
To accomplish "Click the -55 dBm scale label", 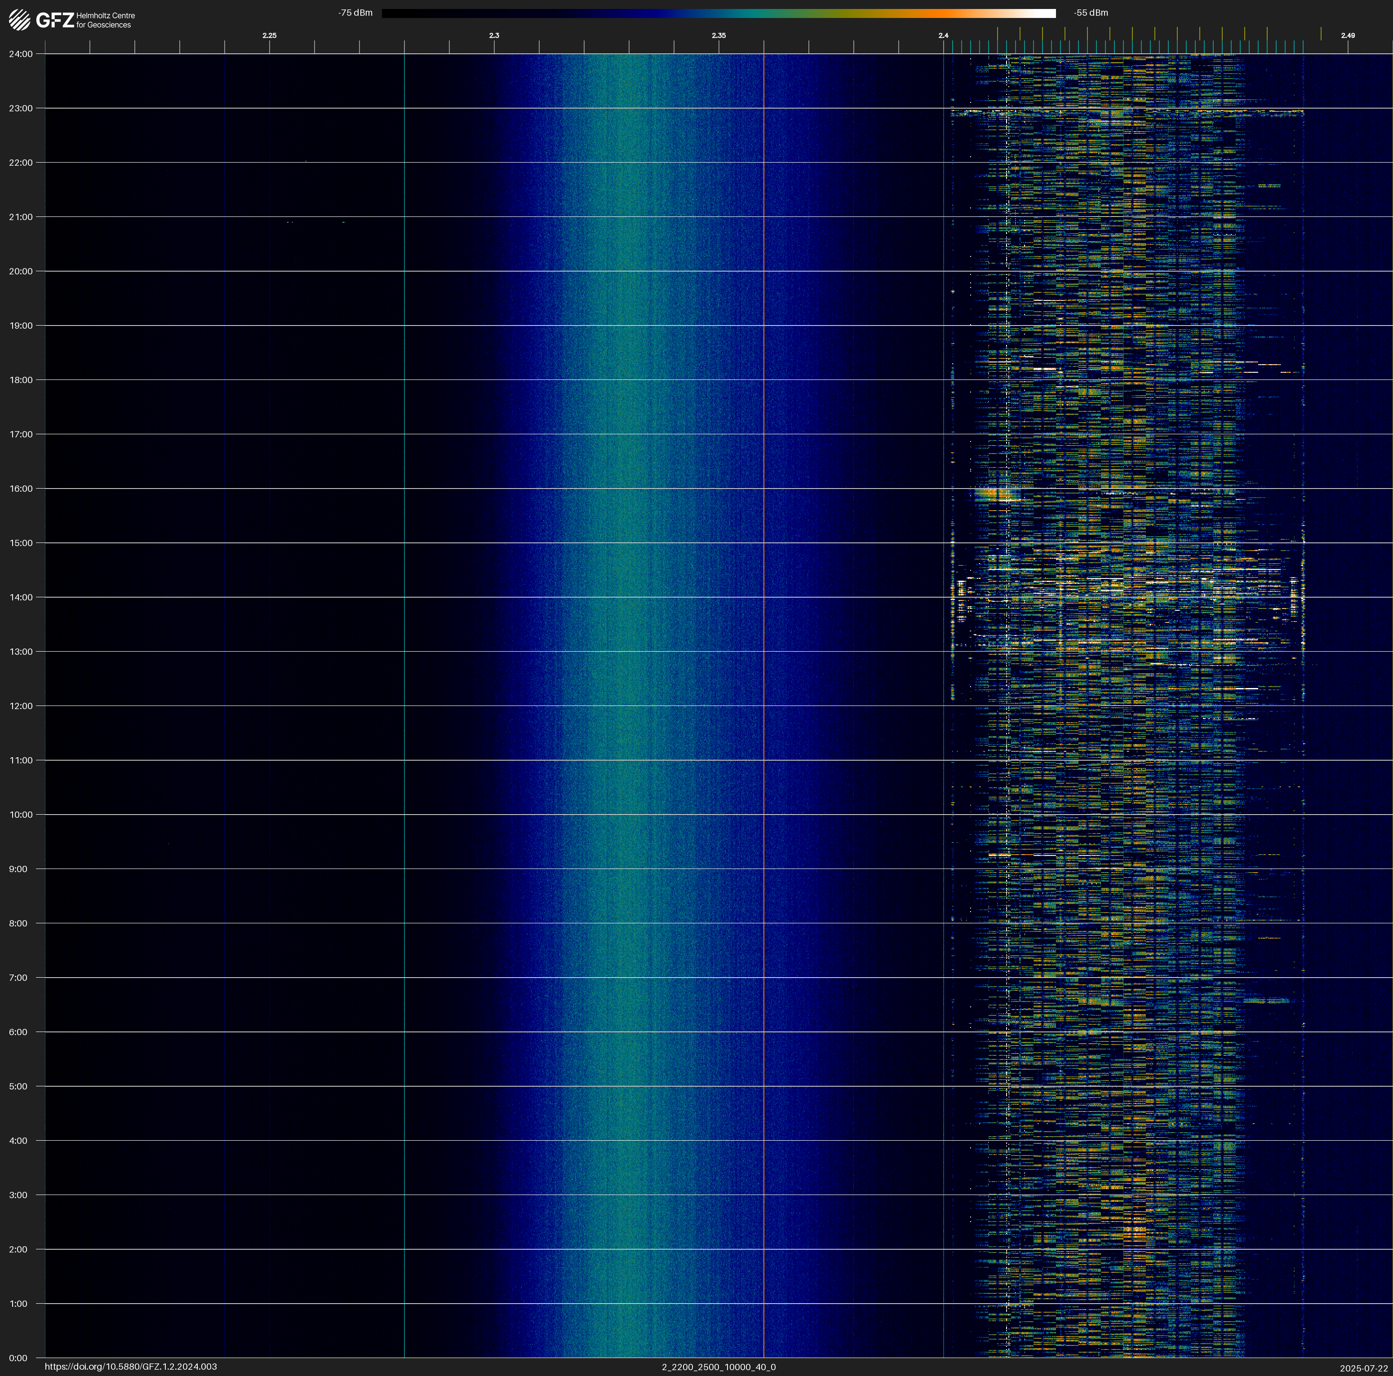I will (x=1090, y=13).
